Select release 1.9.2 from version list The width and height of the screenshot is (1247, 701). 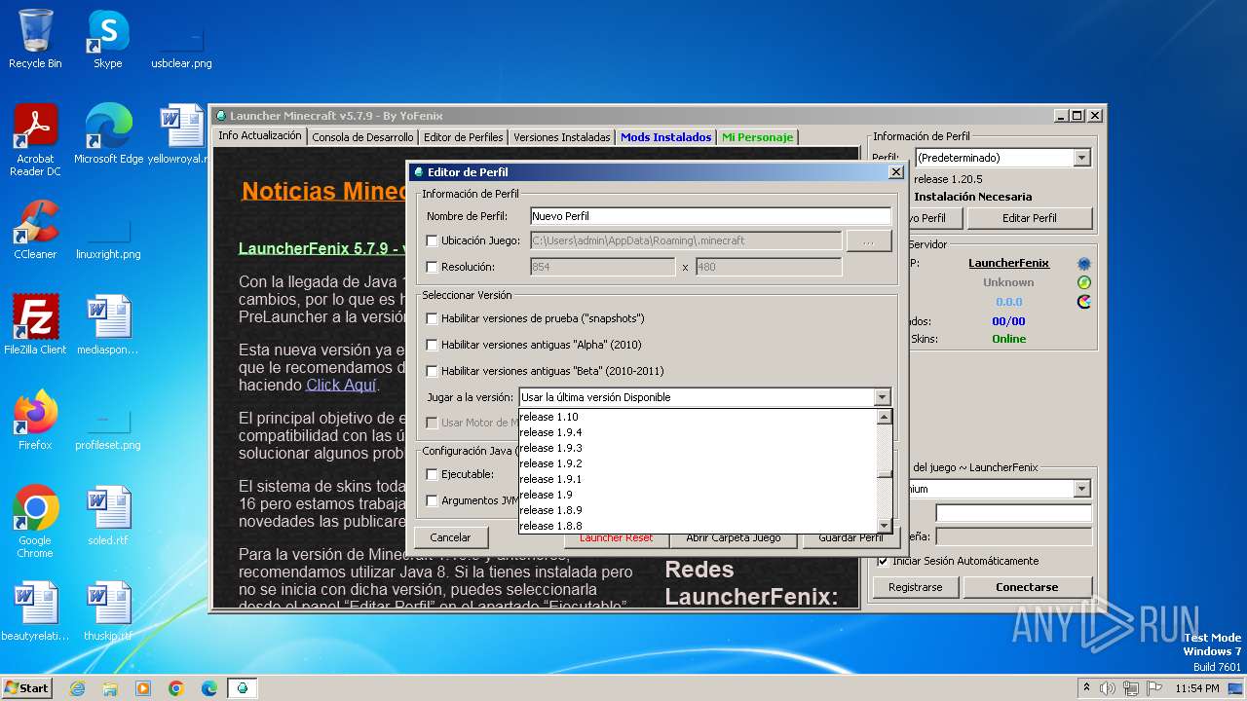tap(698, 463)
